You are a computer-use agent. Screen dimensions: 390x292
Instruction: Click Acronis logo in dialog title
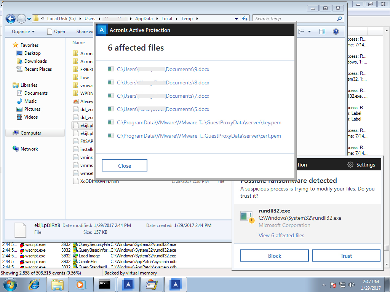point(101,30)
